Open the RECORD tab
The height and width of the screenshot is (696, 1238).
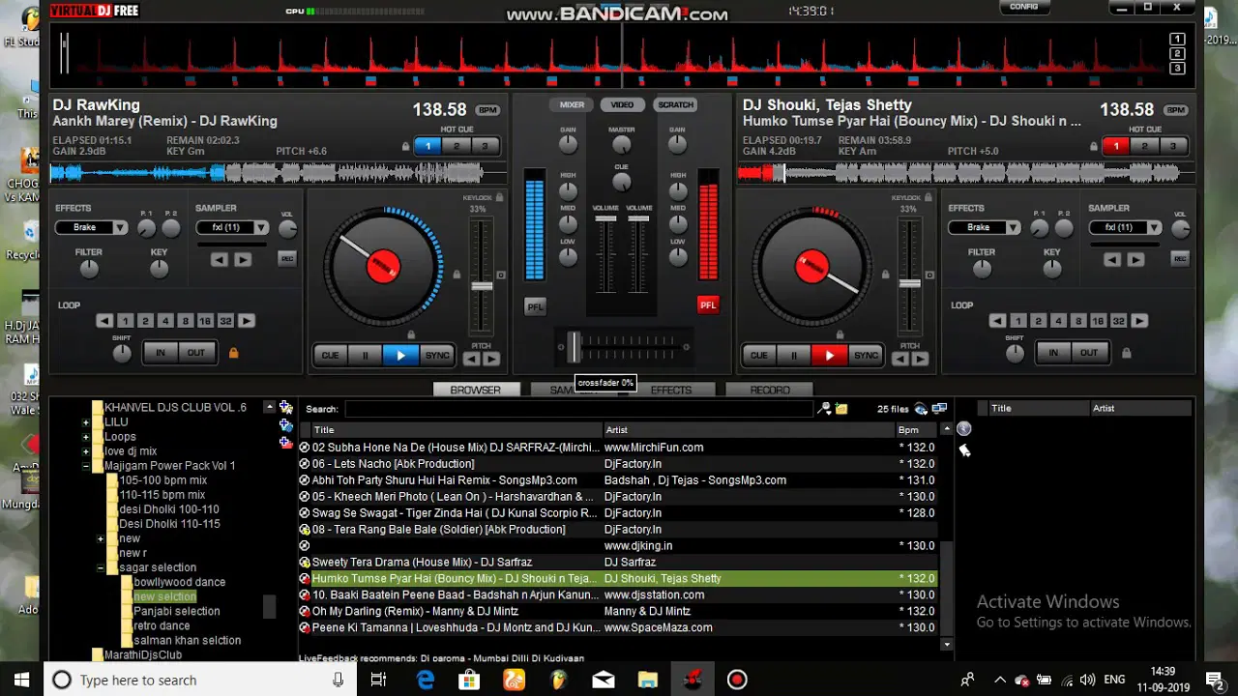(770, 390)
